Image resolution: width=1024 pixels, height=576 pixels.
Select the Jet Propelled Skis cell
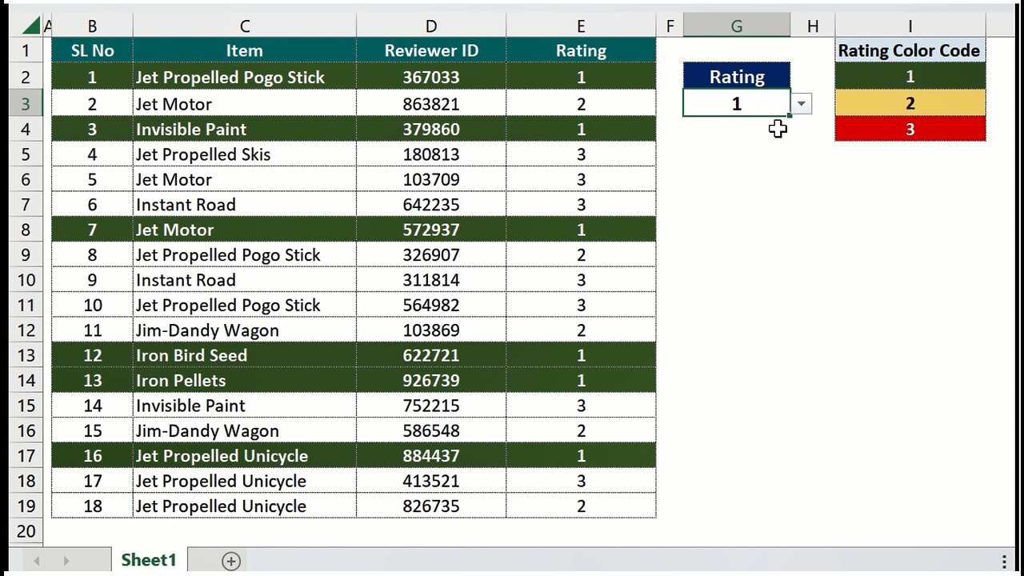tap(245, 154)
